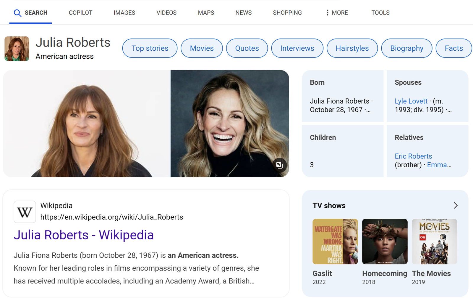Switch to the Images tab
The height and width of the screenshot is (298, 473).
coord(124,13)
